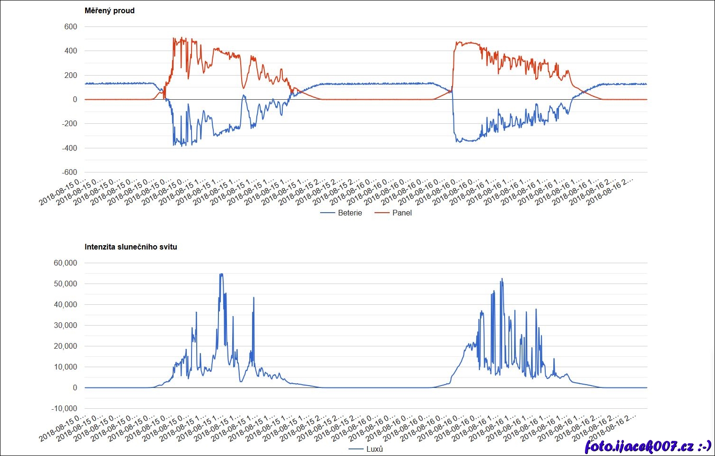Image resolution: width=715 pixels, height=456 pixels.
Task: Click the 50,000 y-axis label
Action: coord(65,284)
